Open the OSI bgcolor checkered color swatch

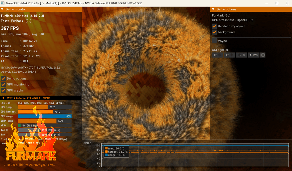[x=263, y=55]
